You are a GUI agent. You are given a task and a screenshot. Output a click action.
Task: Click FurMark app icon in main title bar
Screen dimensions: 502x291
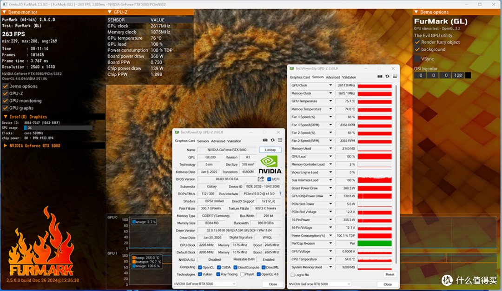(5, 5)
